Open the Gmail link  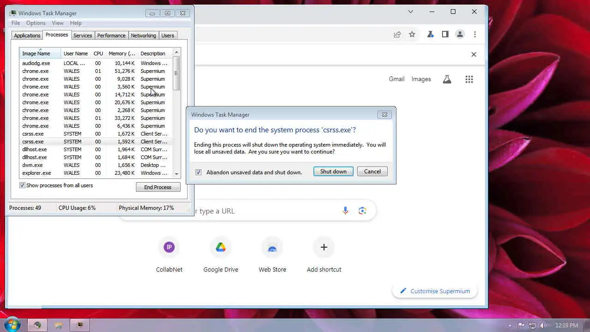pos(396,79)
